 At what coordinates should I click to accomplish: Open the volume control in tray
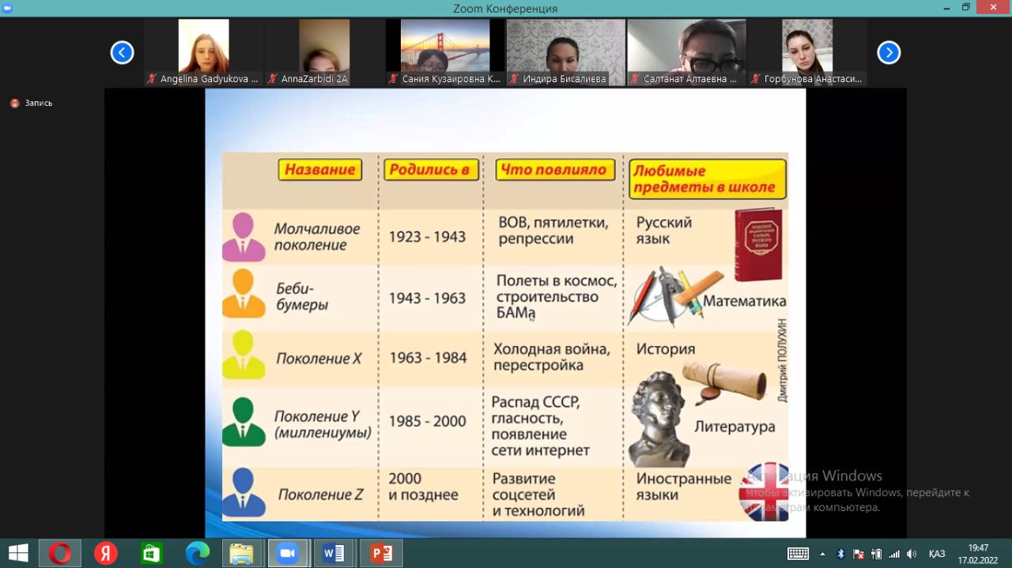tap(912, 554)
